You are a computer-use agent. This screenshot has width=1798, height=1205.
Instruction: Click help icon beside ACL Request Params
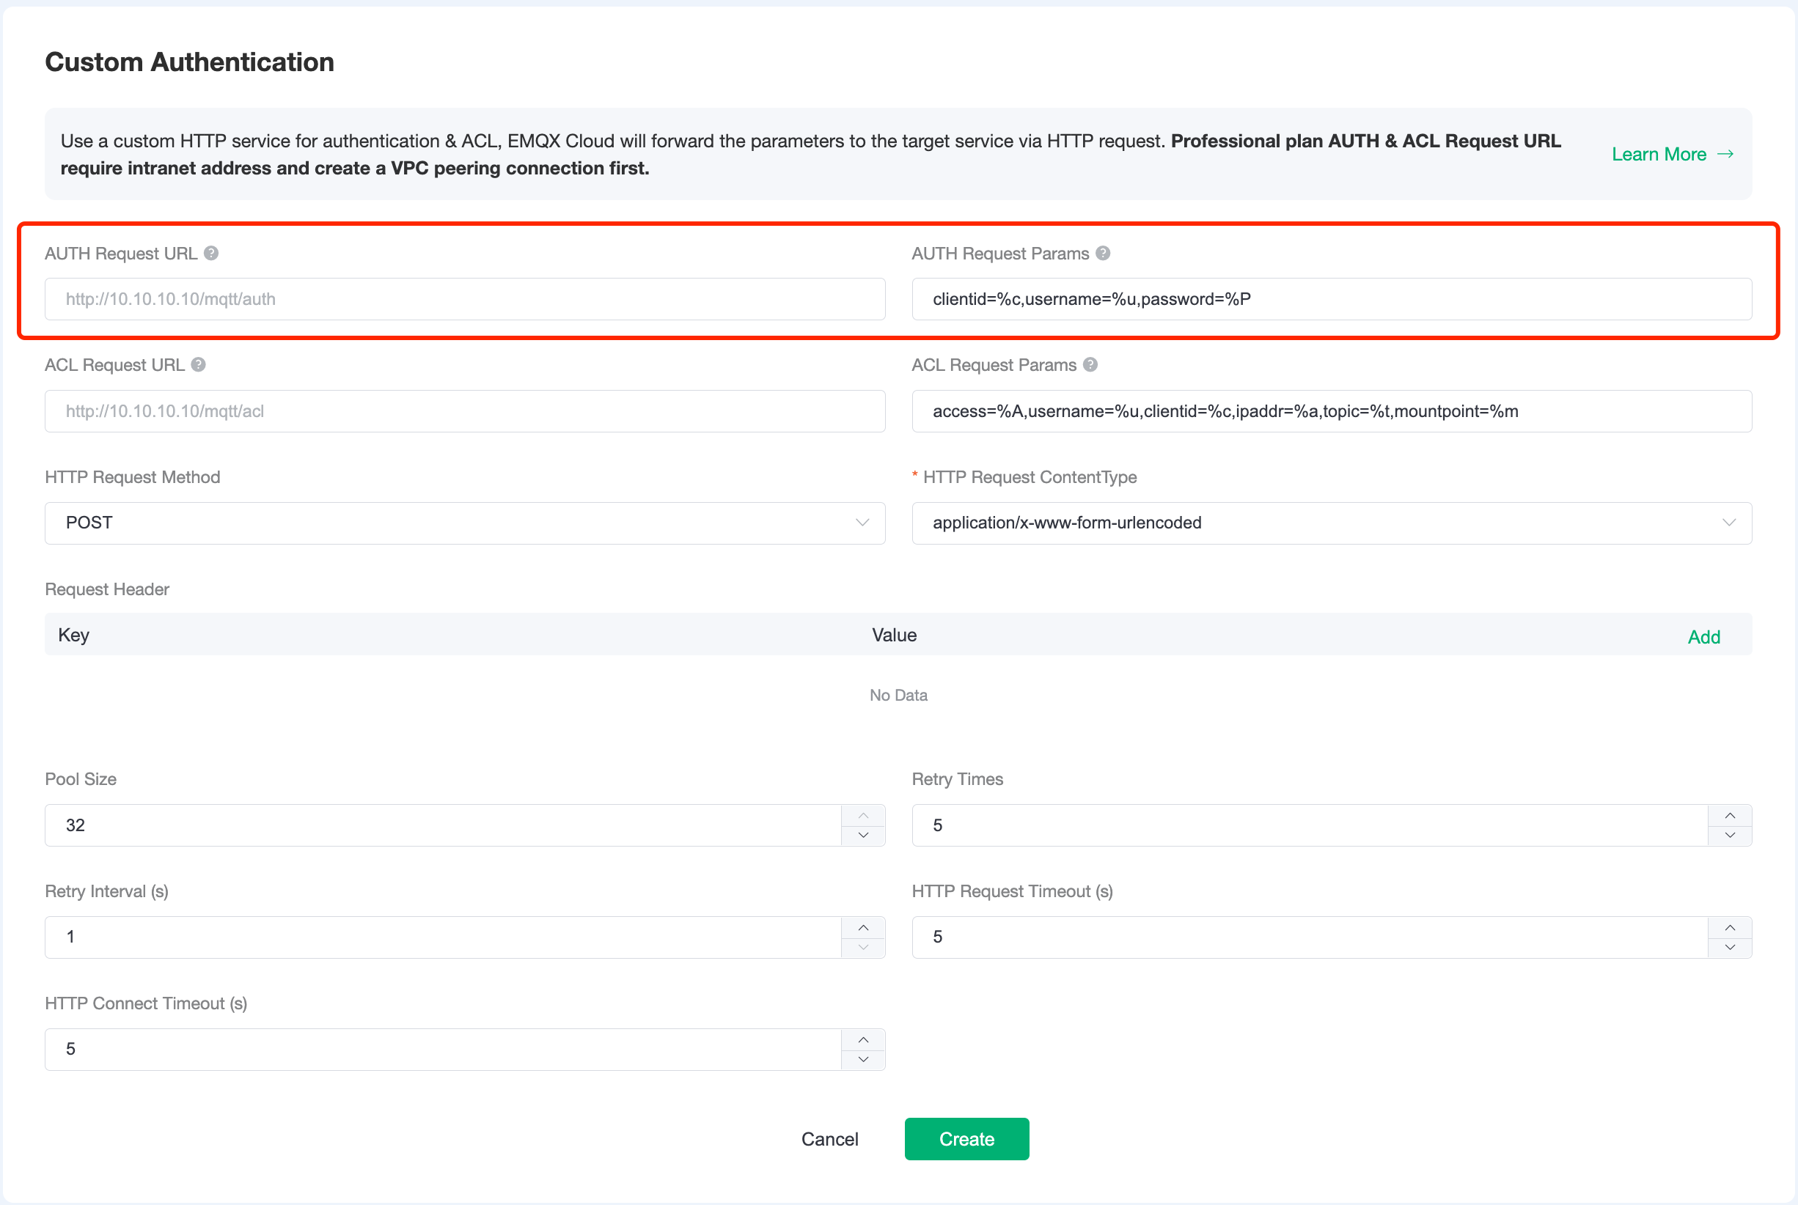click(1090, 365)
